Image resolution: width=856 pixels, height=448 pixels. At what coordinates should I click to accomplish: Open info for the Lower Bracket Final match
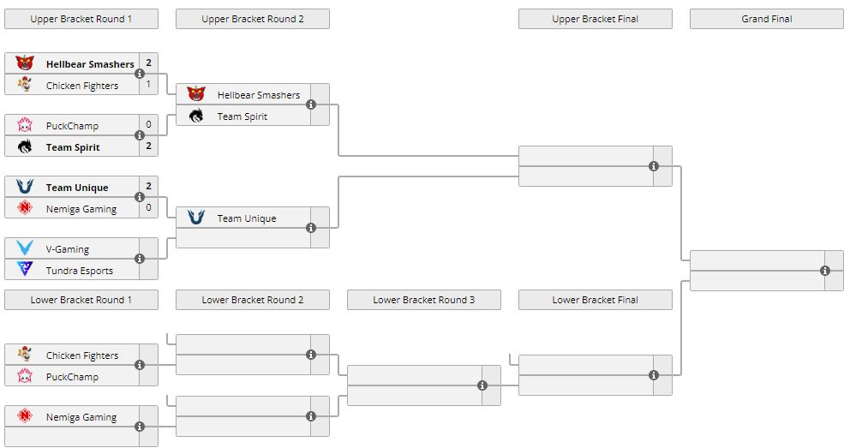tap(654, 375)
